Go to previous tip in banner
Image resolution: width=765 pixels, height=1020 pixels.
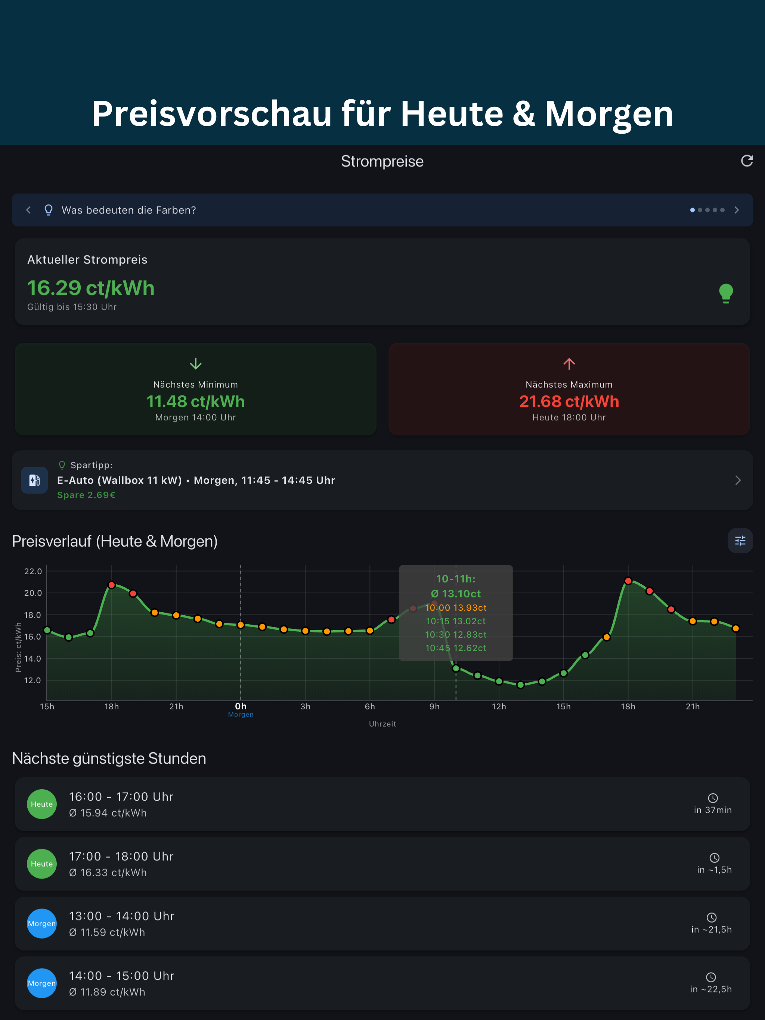point(29,210)
